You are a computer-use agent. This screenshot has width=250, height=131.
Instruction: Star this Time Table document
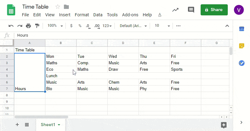[58, 7]
